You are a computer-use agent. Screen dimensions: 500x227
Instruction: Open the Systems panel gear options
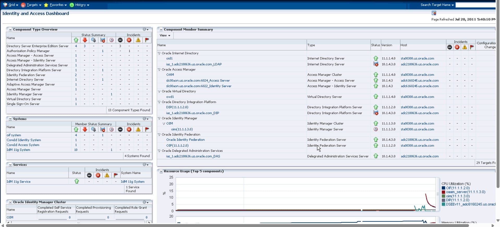(x=145, y=119)
